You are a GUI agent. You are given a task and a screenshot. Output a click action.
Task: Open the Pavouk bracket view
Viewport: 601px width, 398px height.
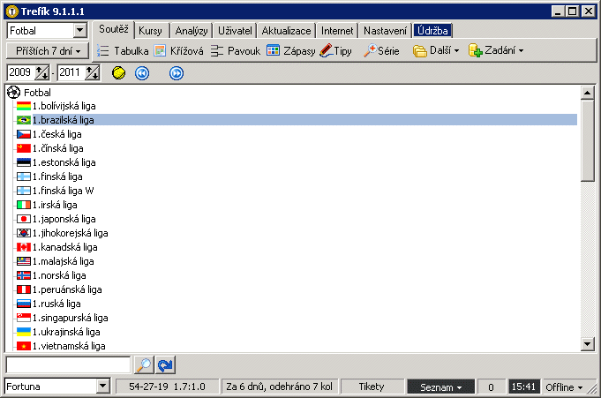click(x=236, y=50)
